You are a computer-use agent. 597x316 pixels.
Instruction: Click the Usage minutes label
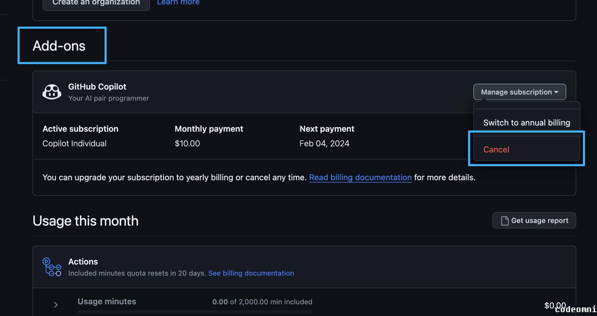[107, 301]
